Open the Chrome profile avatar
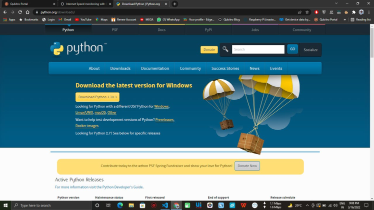The width and height of the screenshot is (374, 210). (361, 12)
